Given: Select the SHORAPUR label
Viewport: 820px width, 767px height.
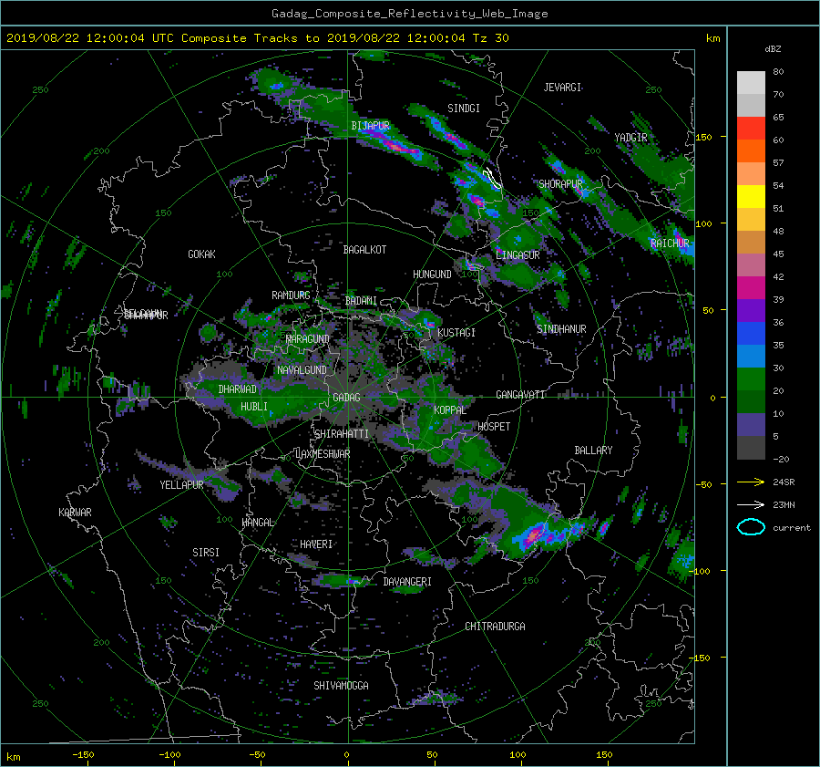Looking at the screenshot, I should click(560, 184).
